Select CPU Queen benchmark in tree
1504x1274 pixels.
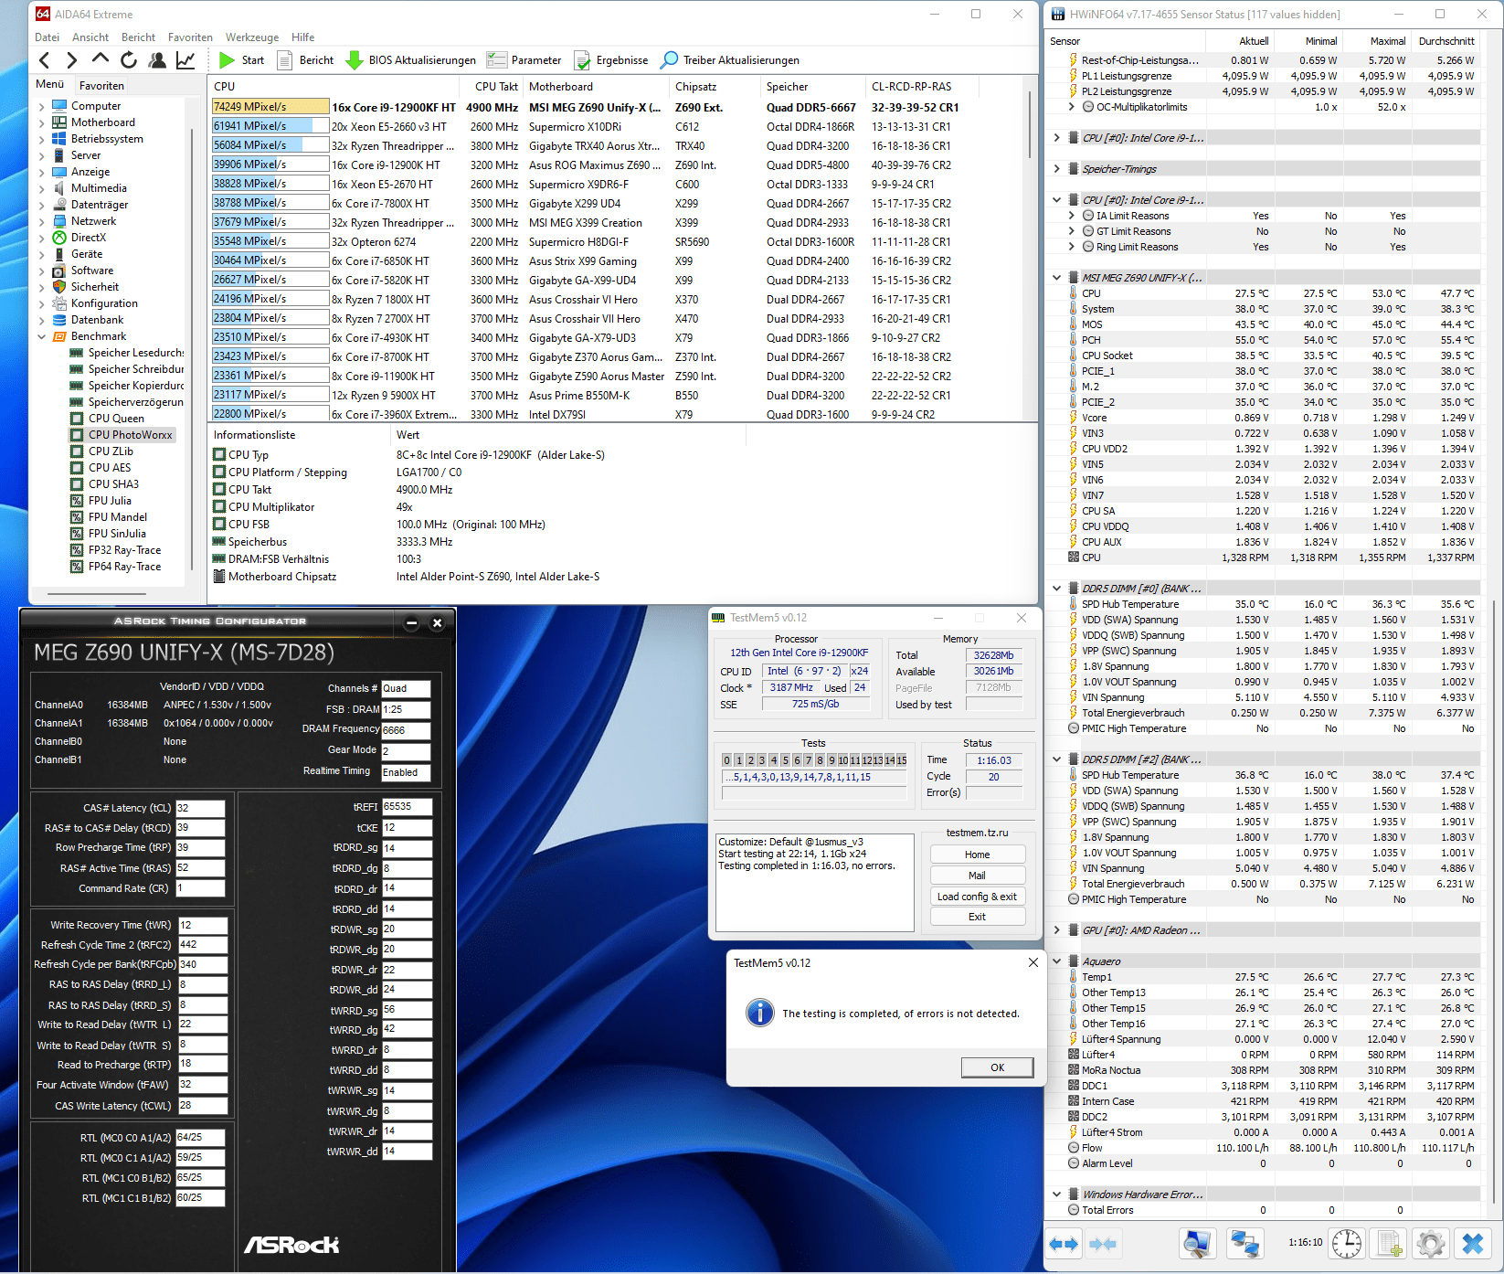pyautogui.click(x=116, y=419)
